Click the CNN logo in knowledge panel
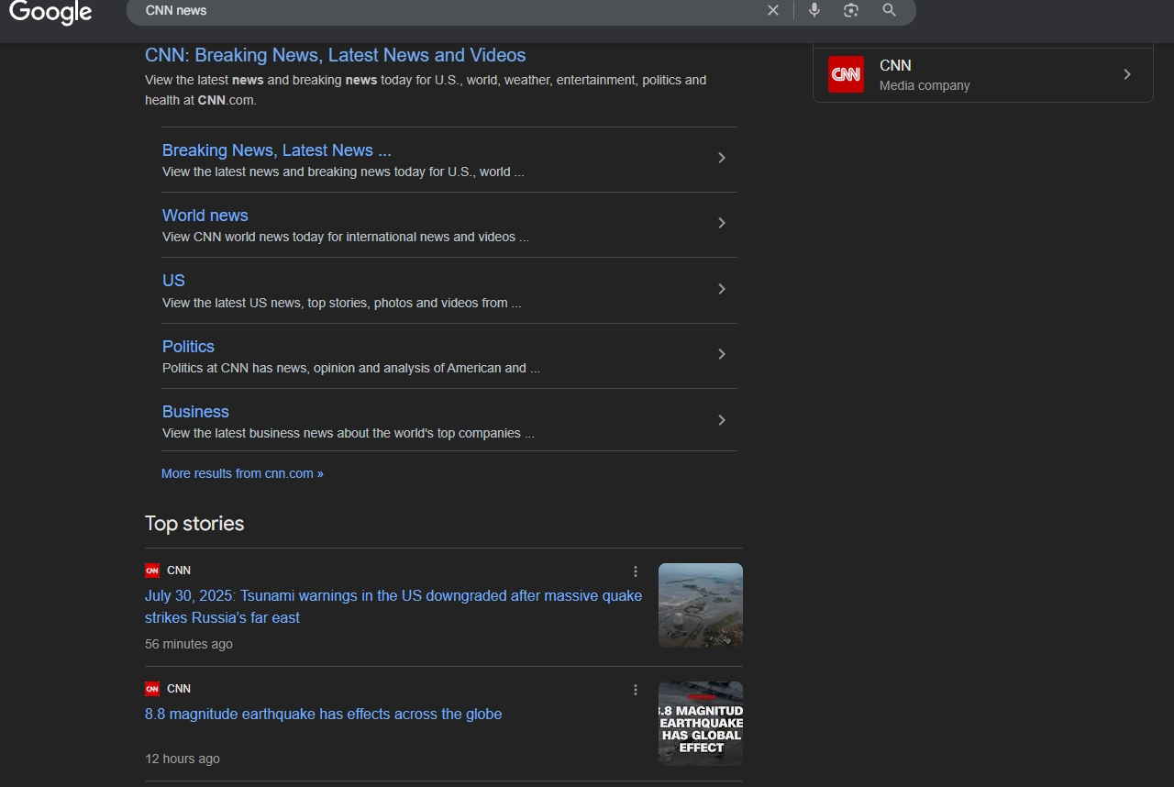The width and height of the screenshot is (1174, 787). 846,74
